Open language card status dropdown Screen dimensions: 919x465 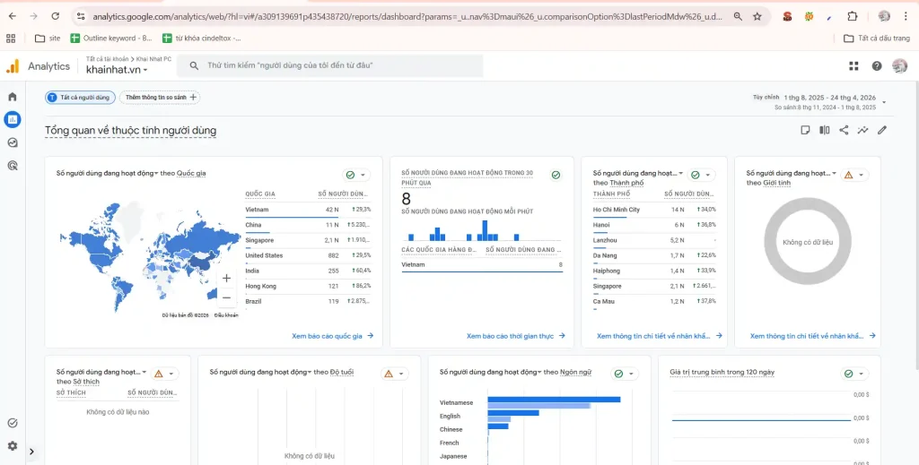tap(625, 374)
